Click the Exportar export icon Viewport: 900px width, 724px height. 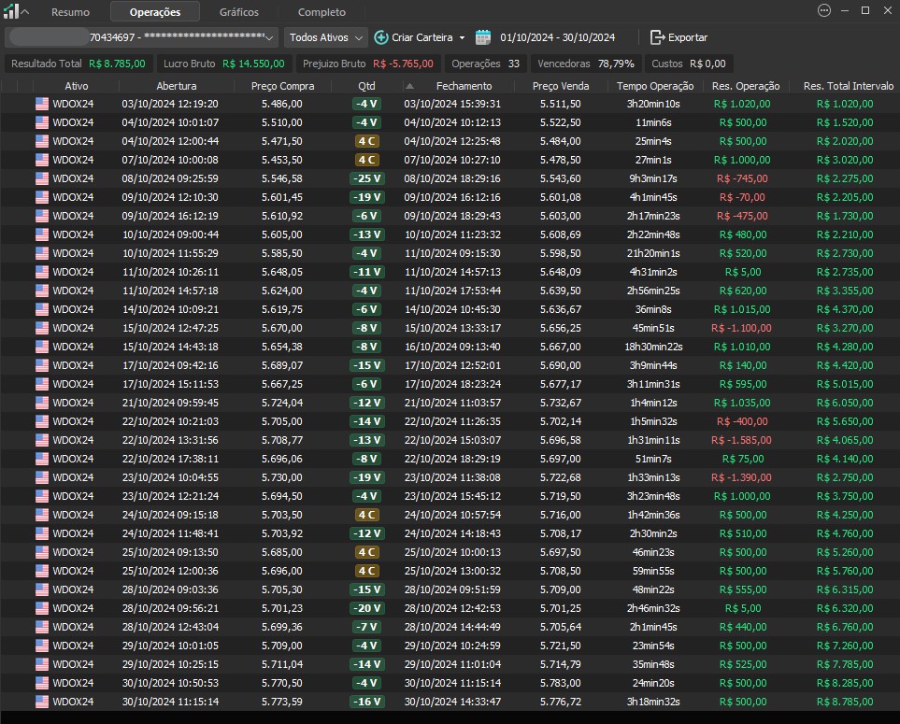pyautogui.click(x=657, y=37)
